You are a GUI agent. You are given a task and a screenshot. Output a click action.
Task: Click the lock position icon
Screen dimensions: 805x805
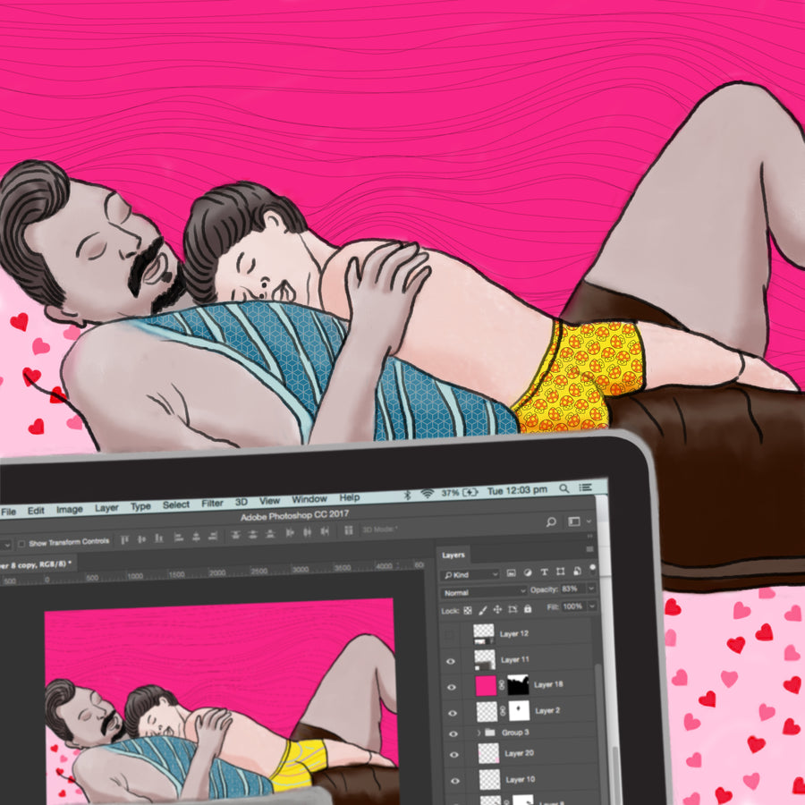pos(496,609)
